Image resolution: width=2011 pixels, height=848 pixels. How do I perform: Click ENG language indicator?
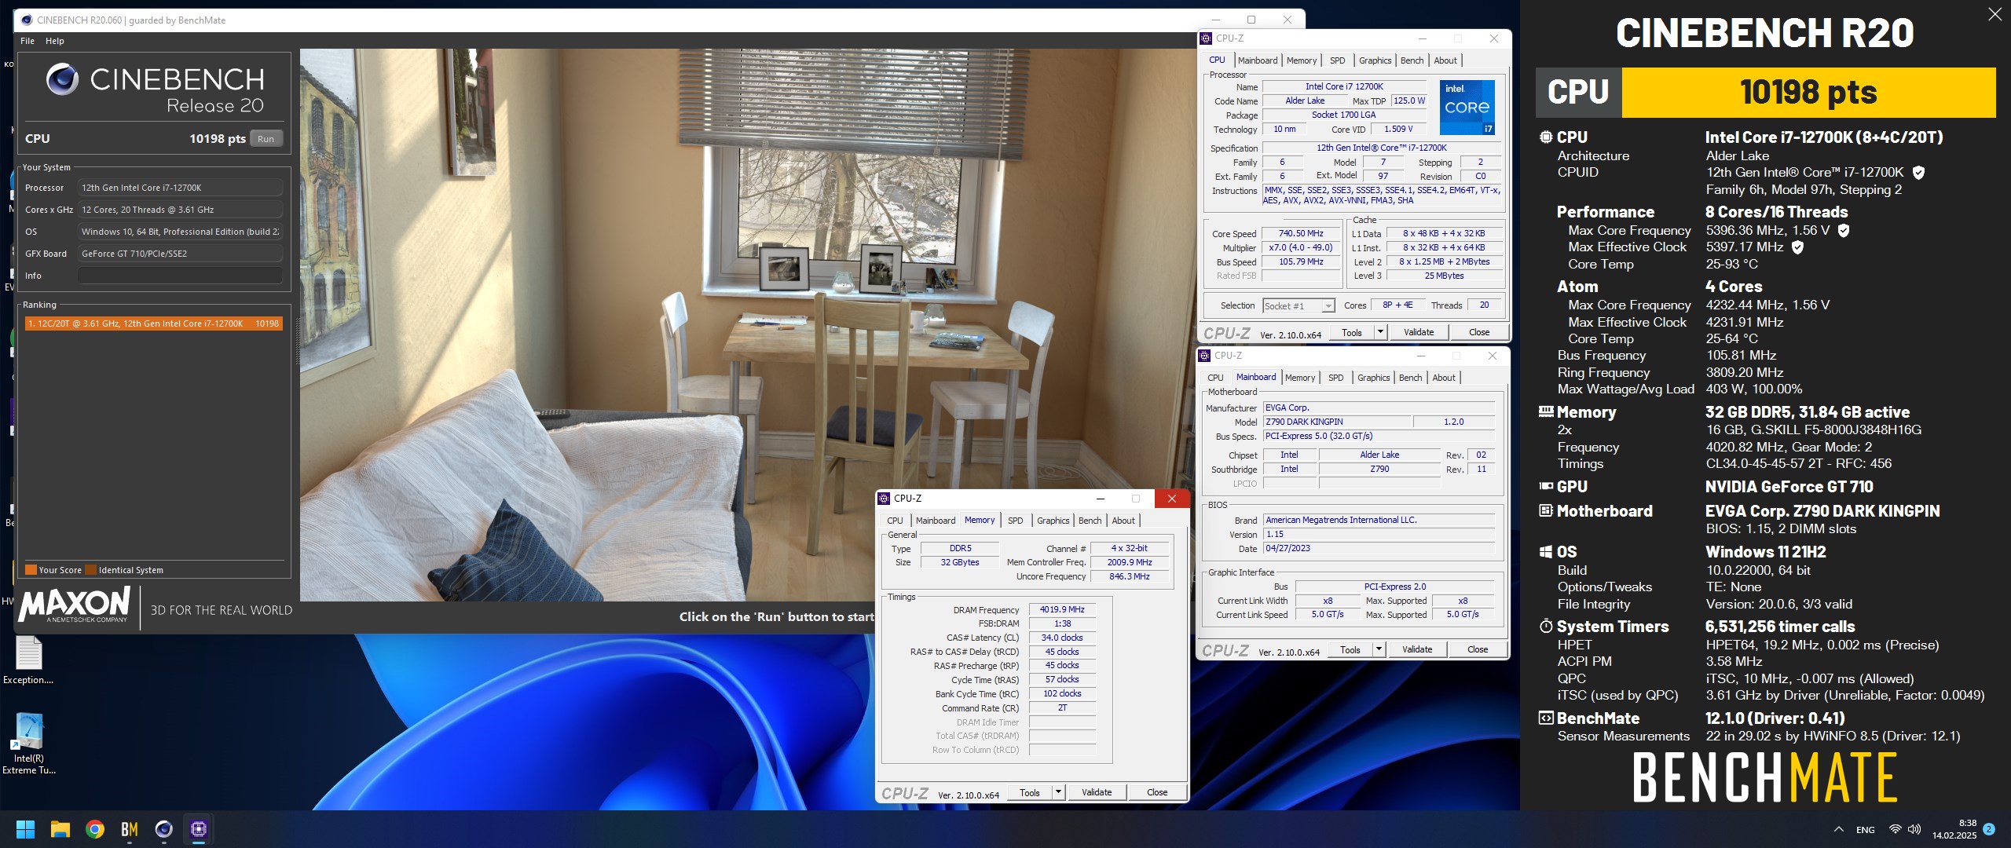pyautogui.click(x=1866, y=830)
